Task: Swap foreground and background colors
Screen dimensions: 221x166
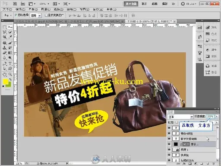Action: click(10, 80)
